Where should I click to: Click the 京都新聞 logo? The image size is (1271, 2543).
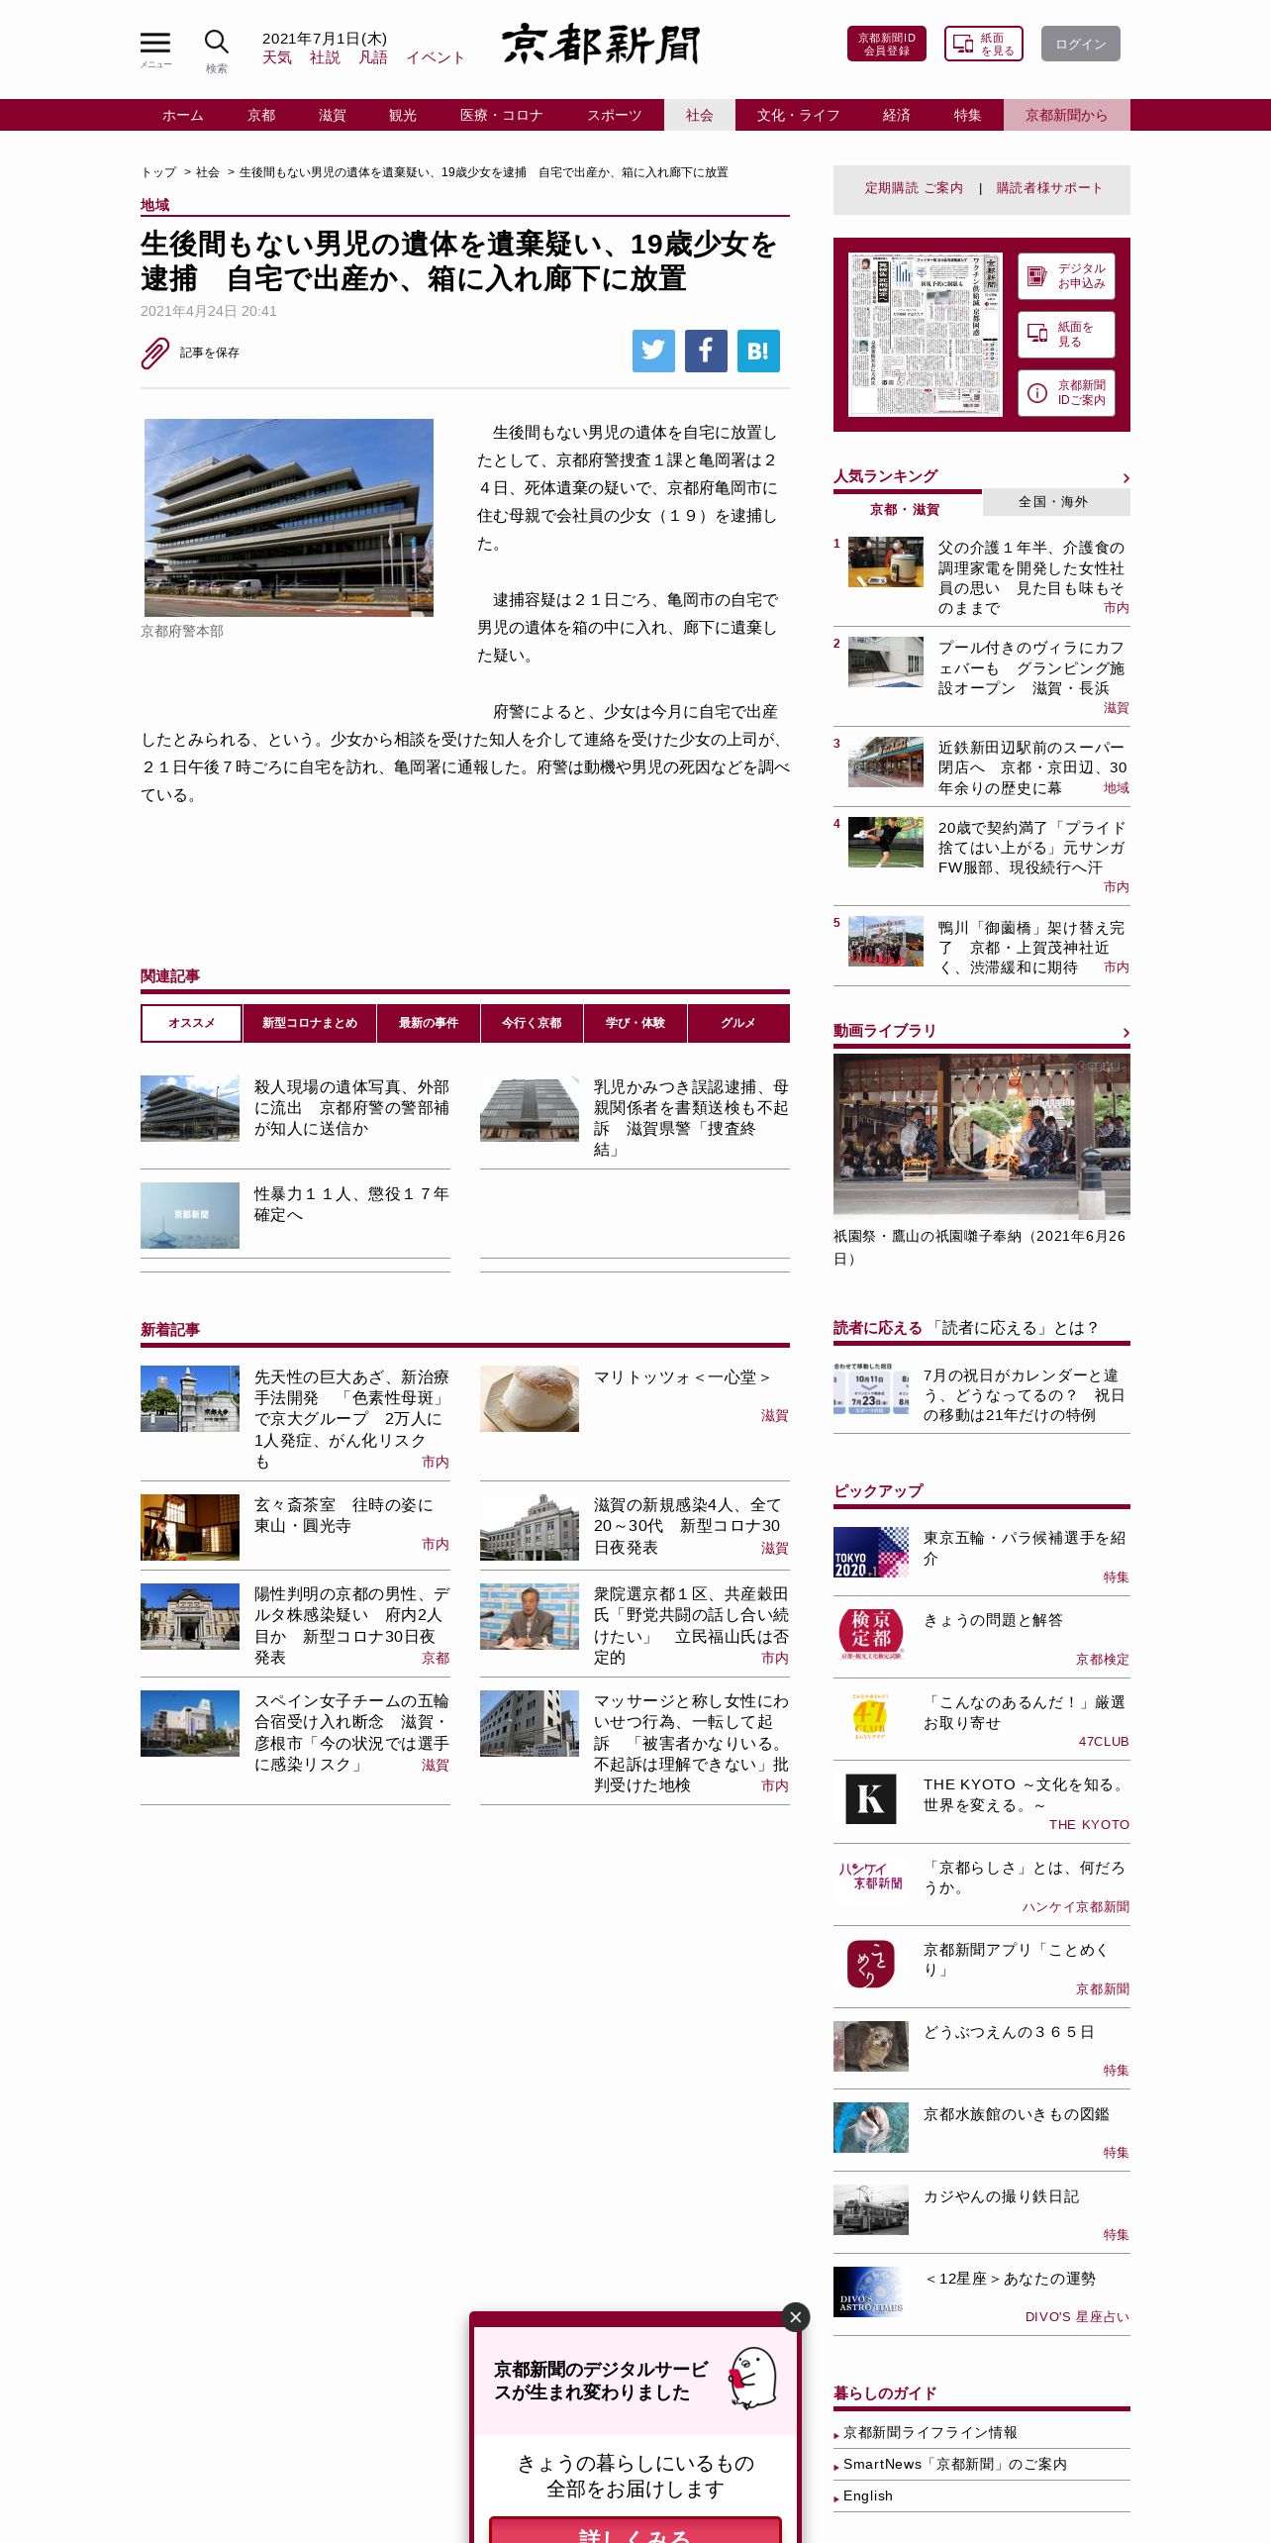(x=601, y=45)
